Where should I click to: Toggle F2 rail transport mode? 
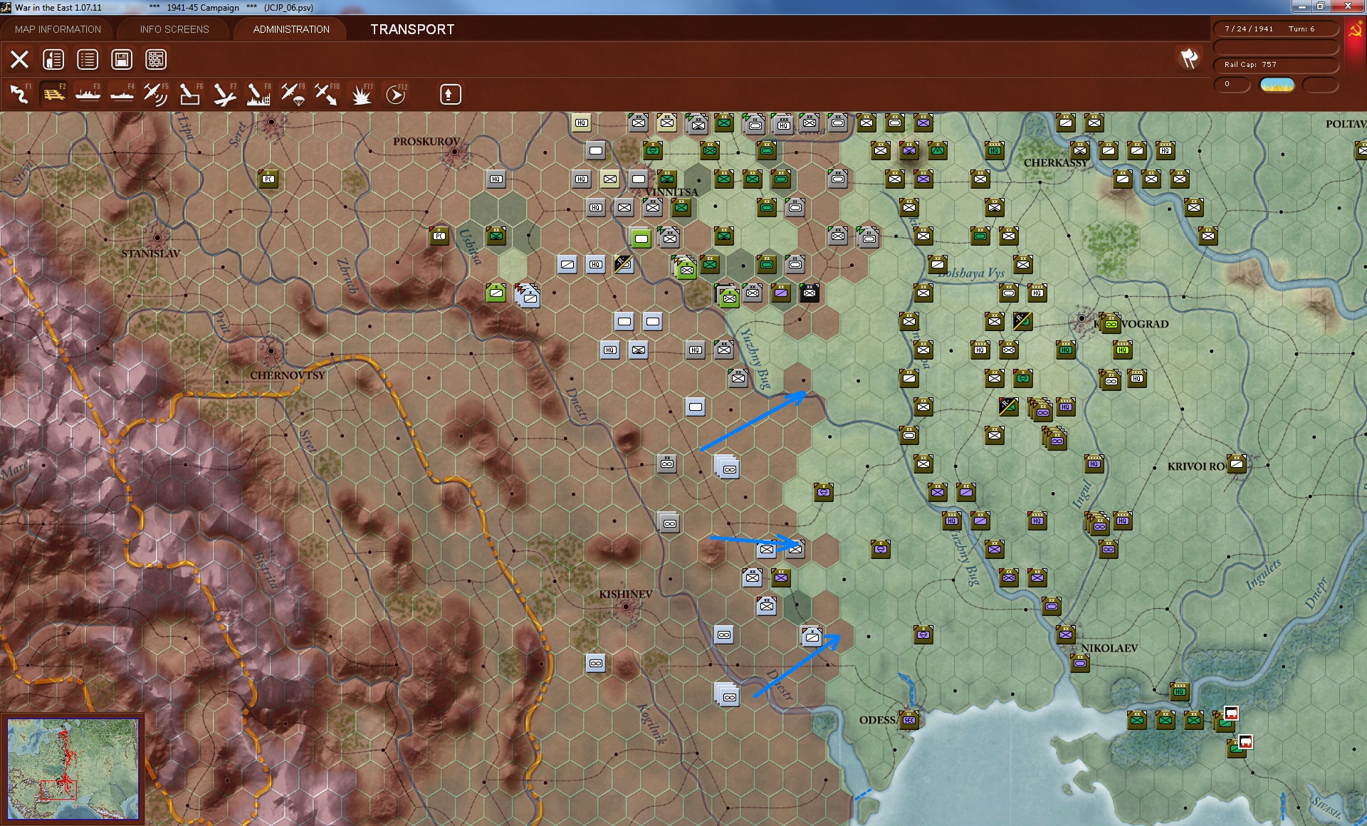(x=53, y=94)
